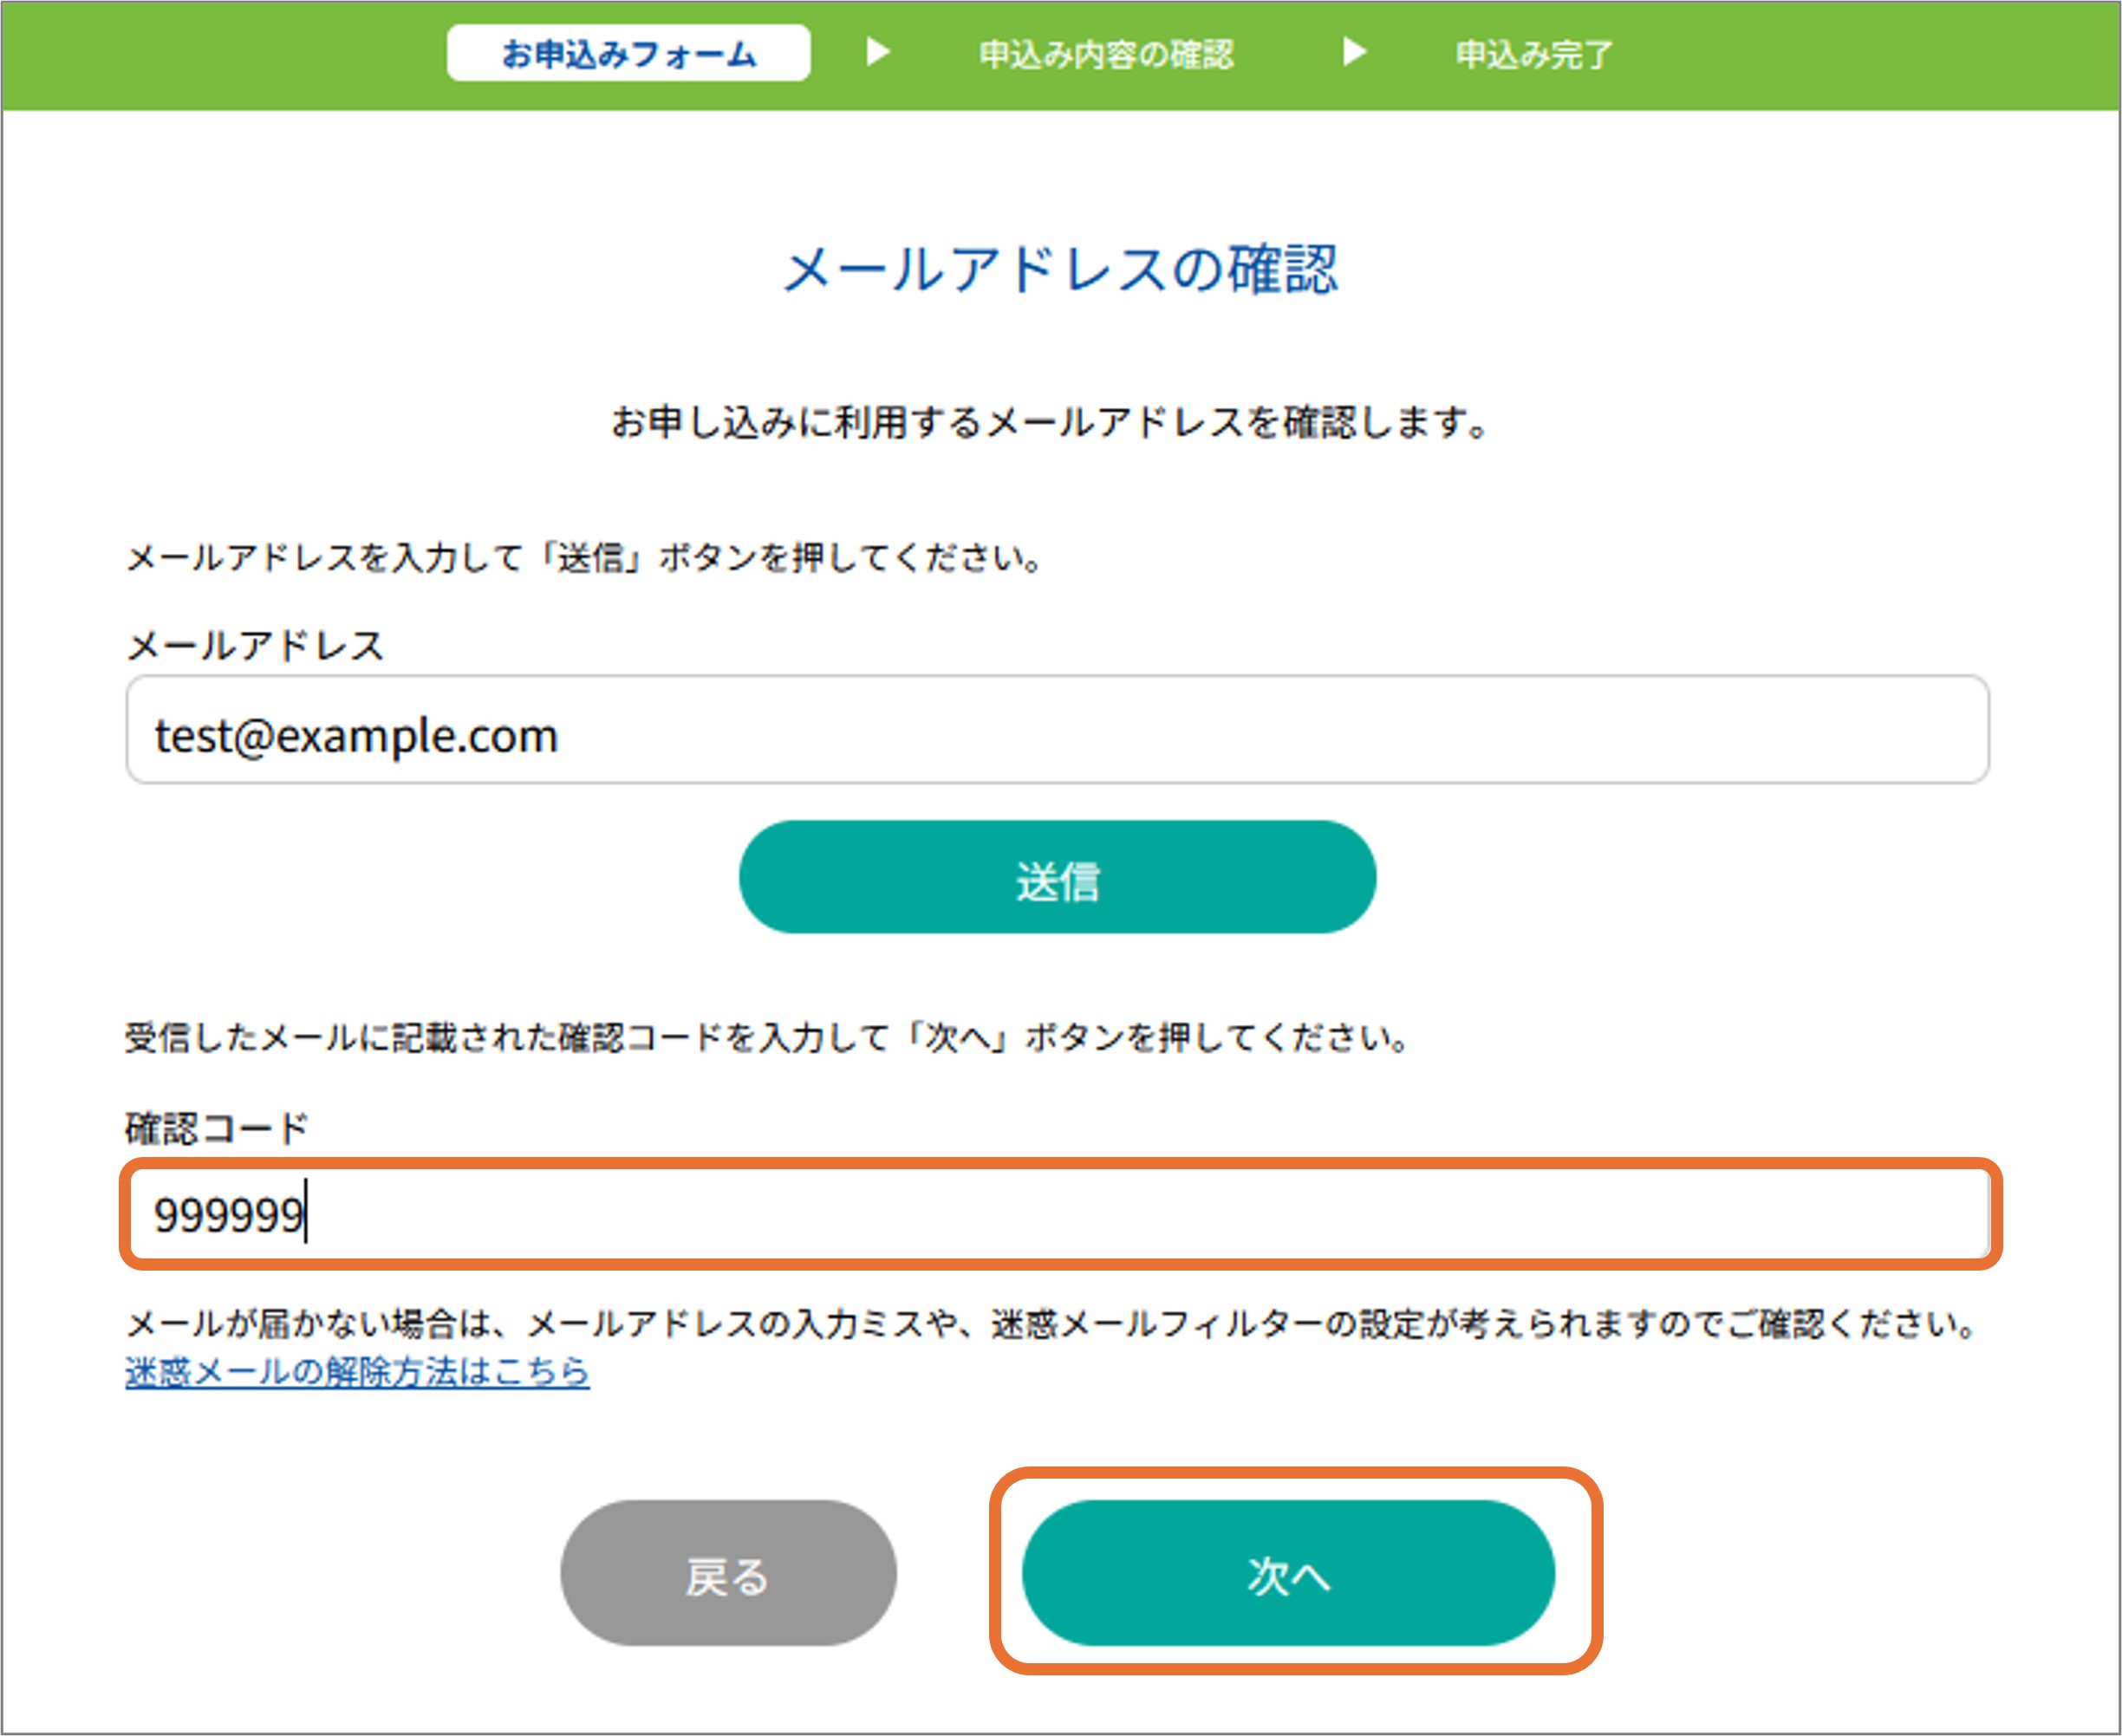This screenshot has height=1736, width=2122.
Task: Click the 次へ button
Action: (x=1288, y=1573)
